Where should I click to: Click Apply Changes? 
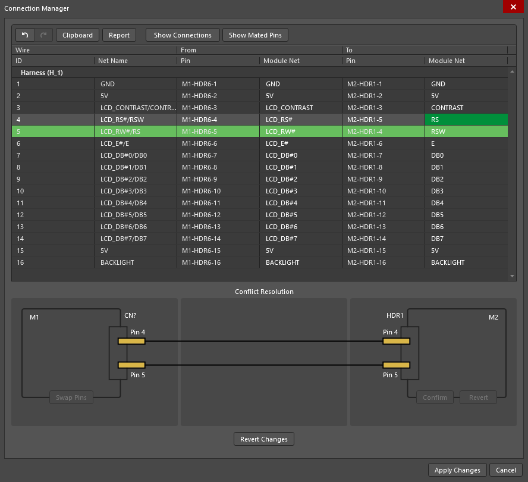(x=457, y=470)
